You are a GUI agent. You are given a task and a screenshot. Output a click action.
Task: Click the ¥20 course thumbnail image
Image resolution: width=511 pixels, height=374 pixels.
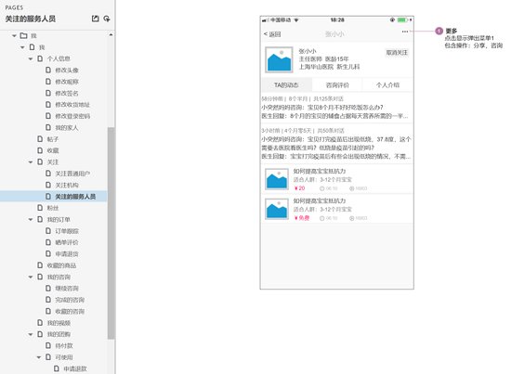pyautogui.click(x=277, y=179)
